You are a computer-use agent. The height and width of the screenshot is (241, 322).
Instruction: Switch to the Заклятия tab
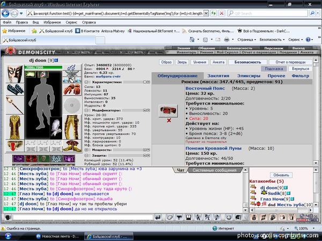point(218,76)
